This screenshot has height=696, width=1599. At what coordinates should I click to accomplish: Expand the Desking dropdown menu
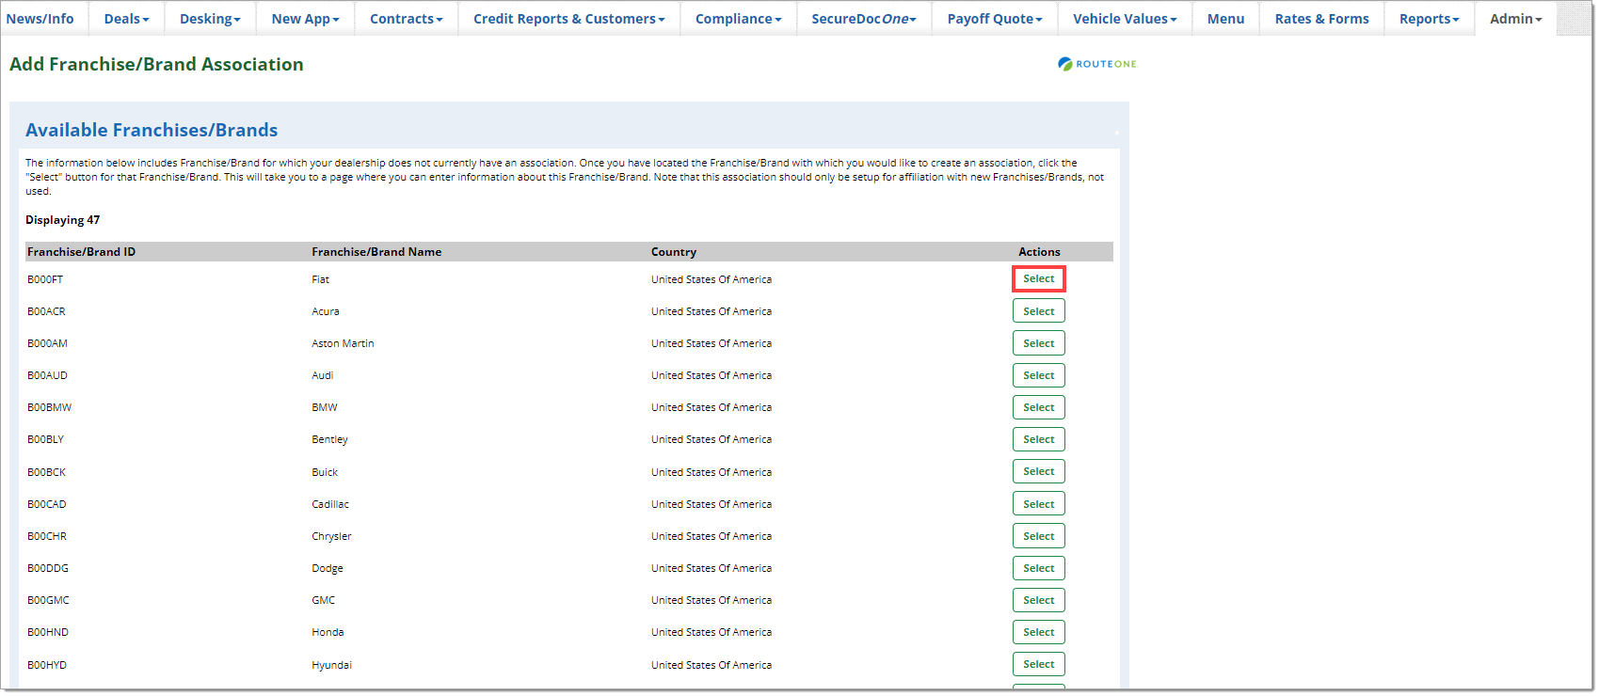click(210, 19)
